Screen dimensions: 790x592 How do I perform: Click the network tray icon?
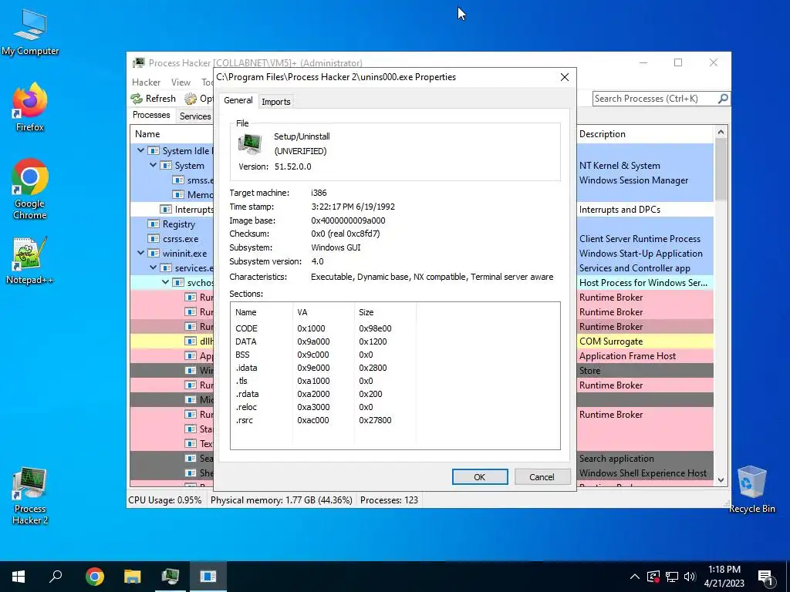[672, 577]
